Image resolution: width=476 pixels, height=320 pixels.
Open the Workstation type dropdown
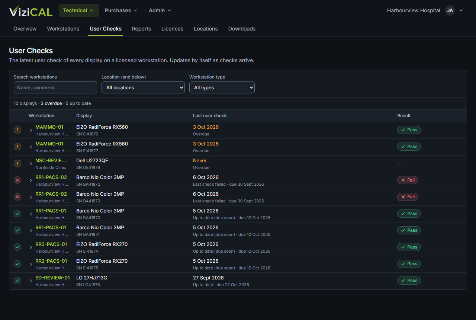tap(222, 87)
